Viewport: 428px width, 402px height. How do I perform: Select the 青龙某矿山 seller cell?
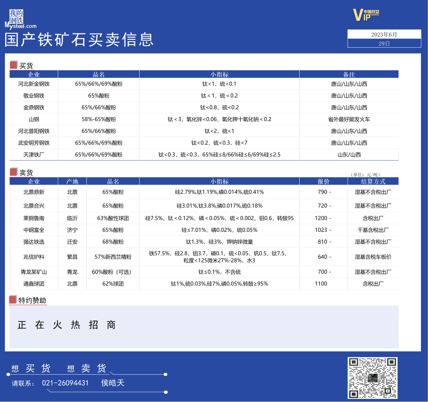pyautogui.click(x=34, y=272)
